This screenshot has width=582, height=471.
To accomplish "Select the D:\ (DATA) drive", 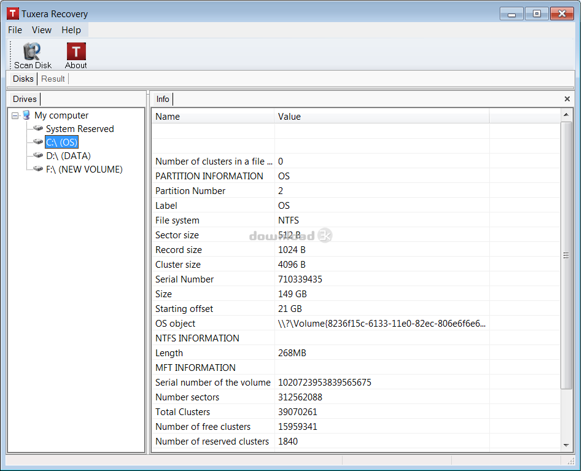I will pyautogui.click(x=68, y=156).
